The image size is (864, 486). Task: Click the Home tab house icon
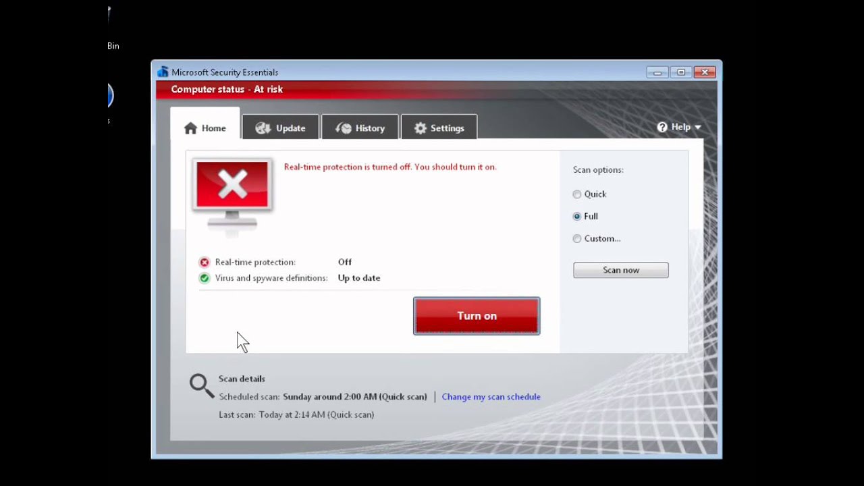click(x=190, y=128)
